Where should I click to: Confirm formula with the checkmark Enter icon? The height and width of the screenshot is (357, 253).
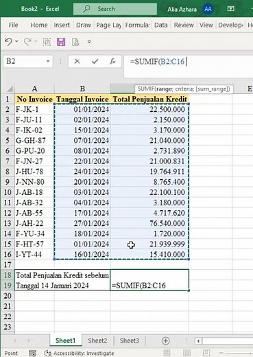tap(95, 61)
